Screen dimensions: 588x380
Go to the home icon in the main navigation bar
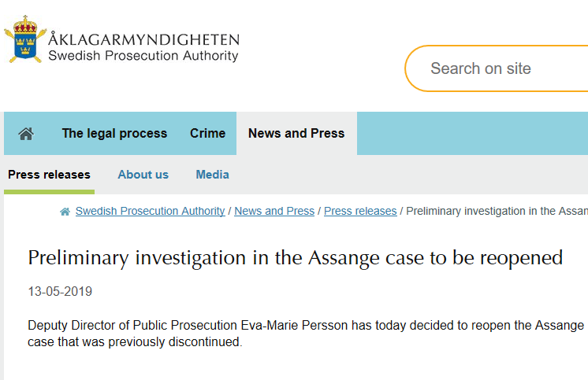pyautogui.click(x=26, y=134)
